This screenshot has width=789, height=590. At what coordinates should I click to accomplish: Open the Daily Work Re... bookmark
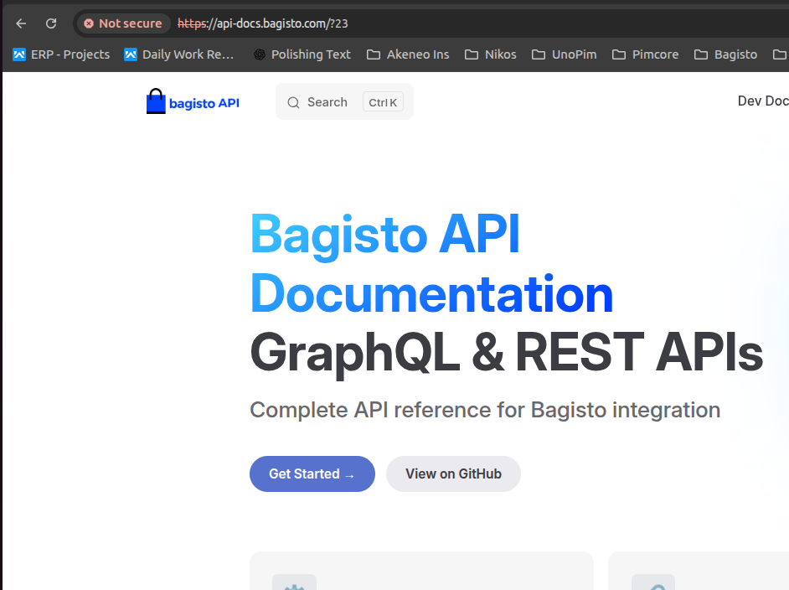coord(179,54)
